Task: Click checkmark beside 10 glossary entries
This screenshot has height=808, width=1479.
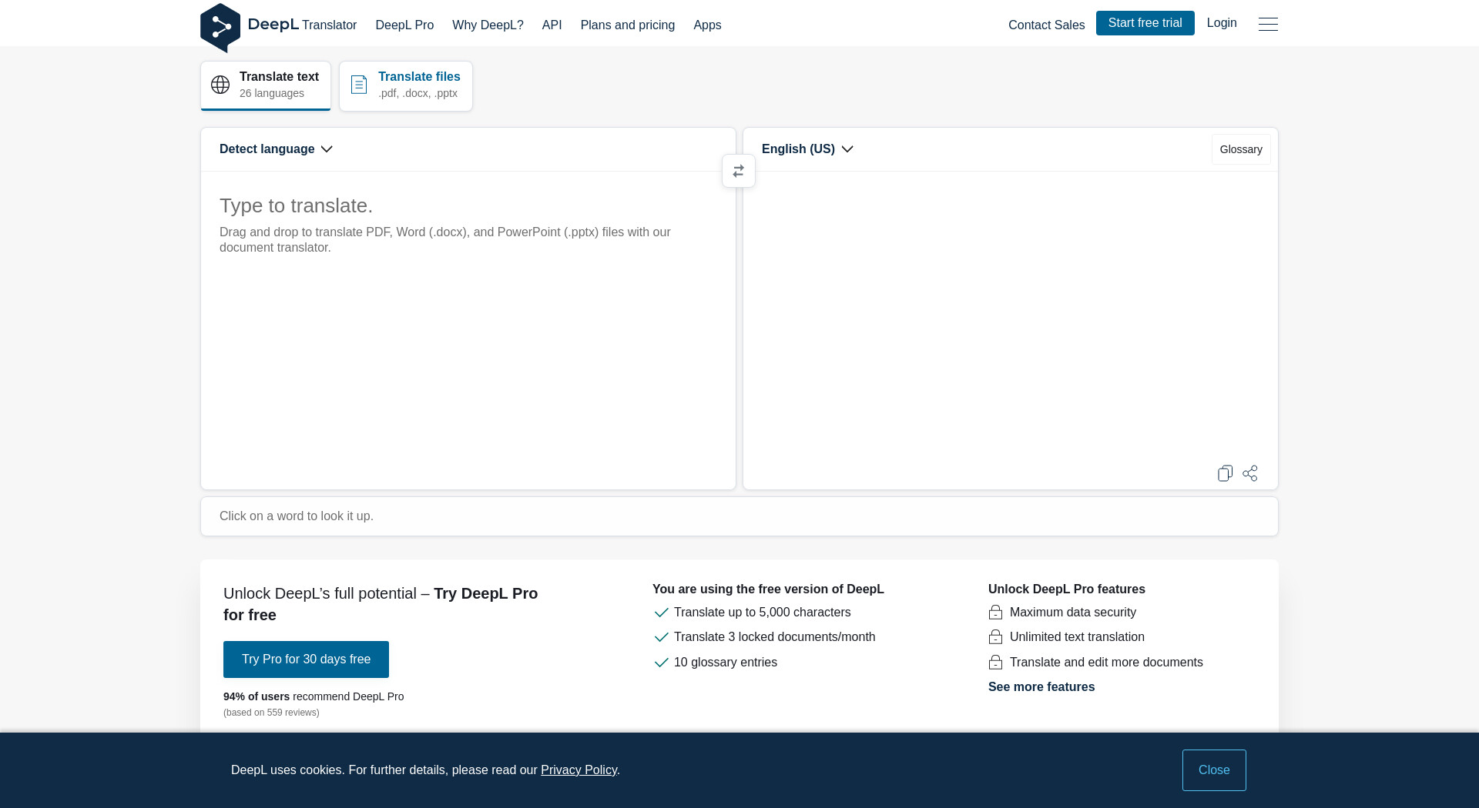Action: 661,663
